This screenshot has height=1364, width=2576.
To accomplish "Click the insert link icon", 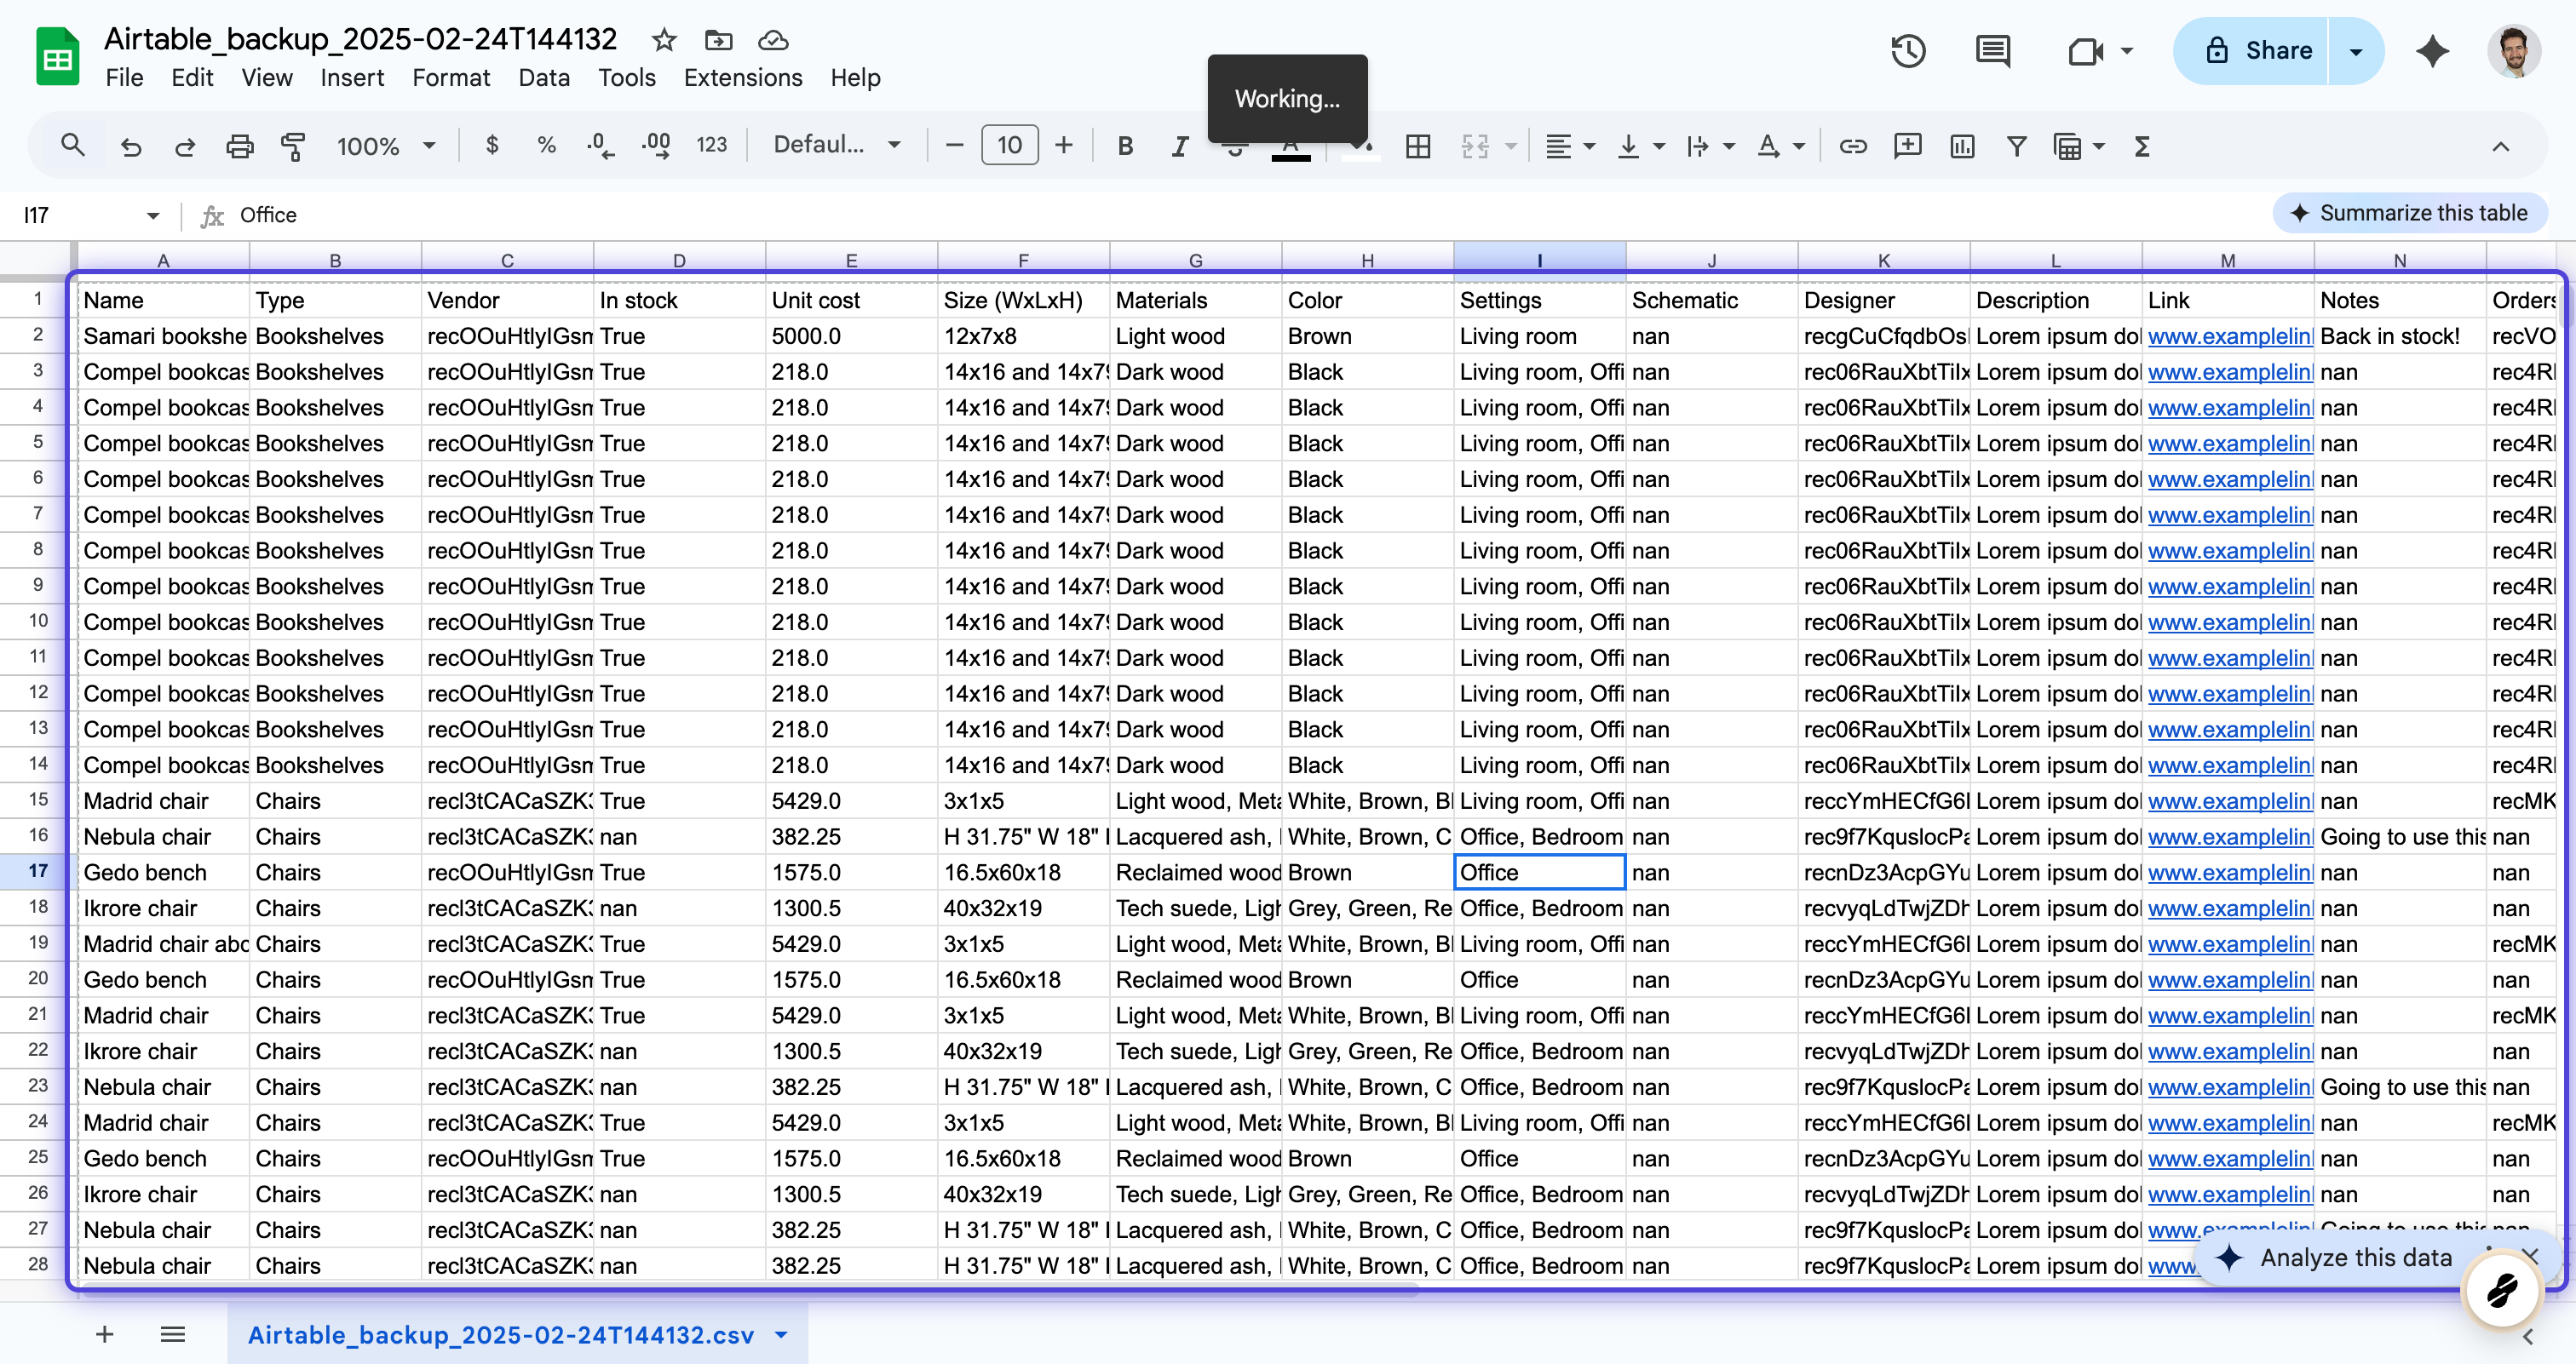I will [x=1853, y=147].
